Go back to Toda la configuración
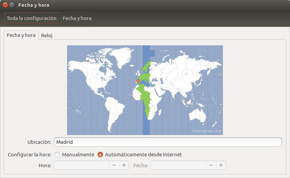 pyautogui.click(x=32, y=18)
